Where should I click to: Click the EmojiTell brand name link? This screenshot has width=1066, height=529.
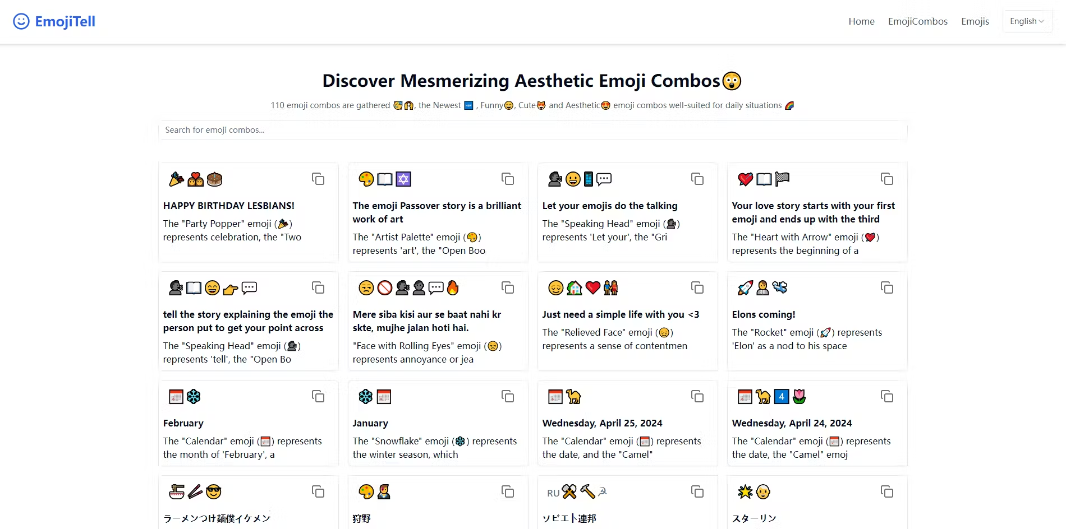(65, 21)
